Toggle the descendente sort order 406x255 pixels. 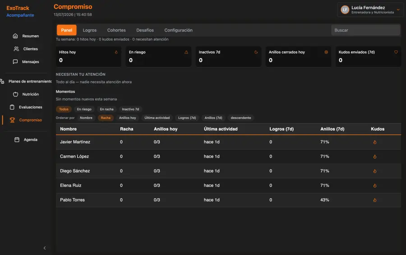pos(241,118)
